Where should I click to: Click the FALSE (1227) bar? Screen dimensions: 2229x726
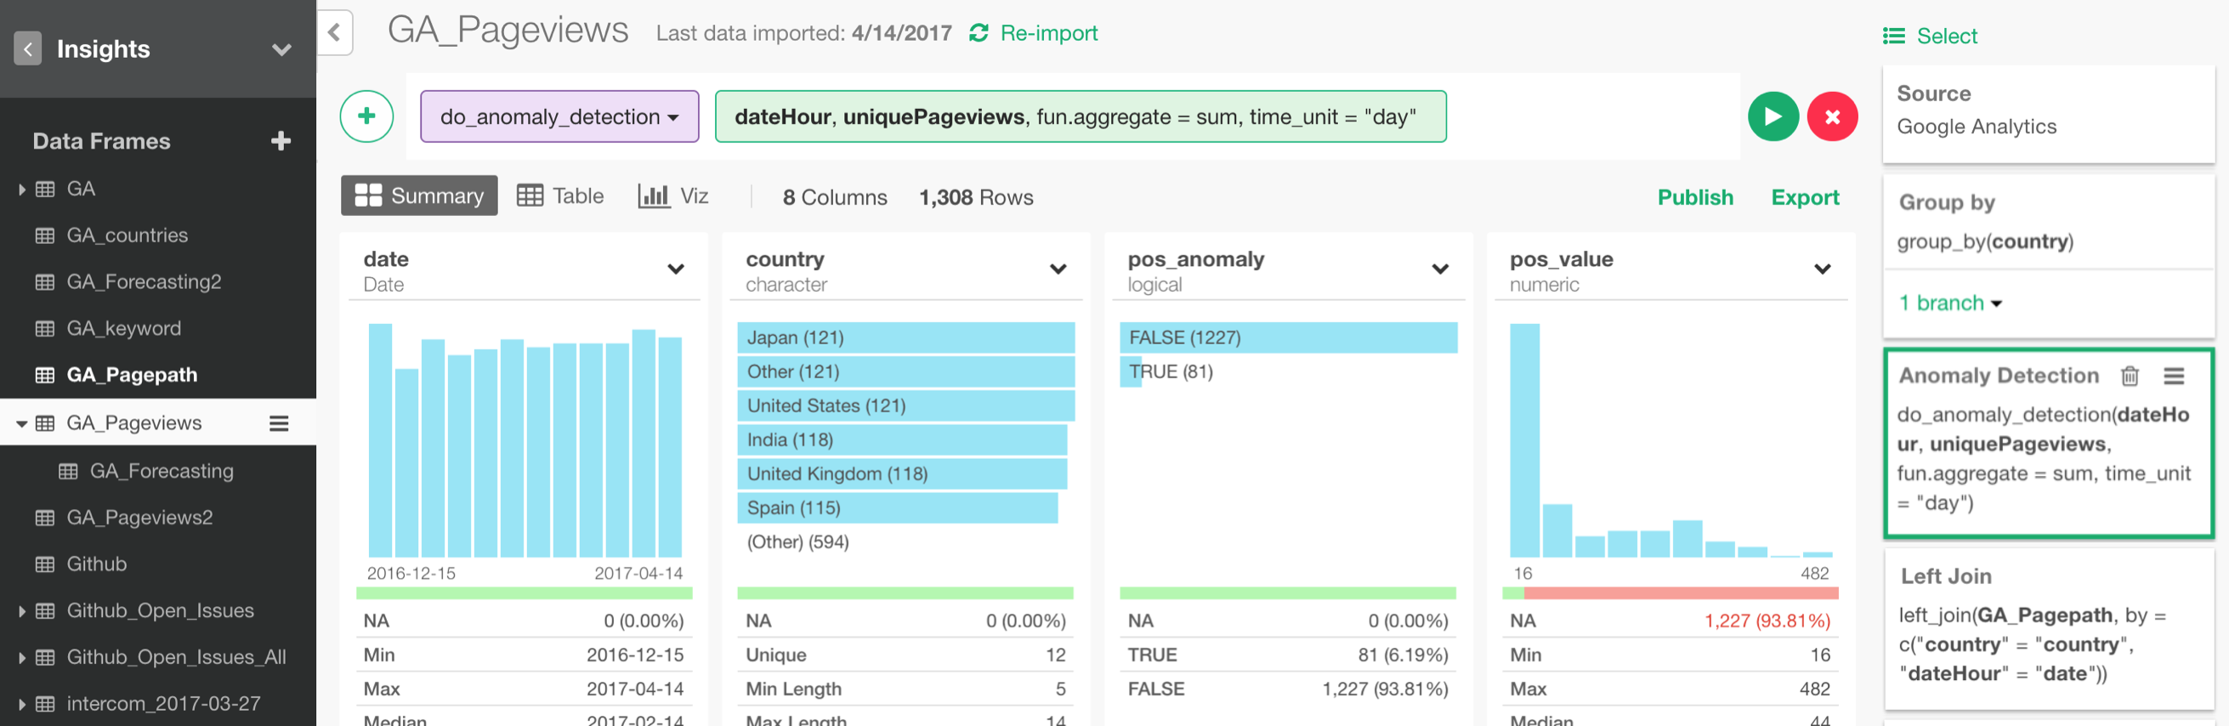[1288, 337]
